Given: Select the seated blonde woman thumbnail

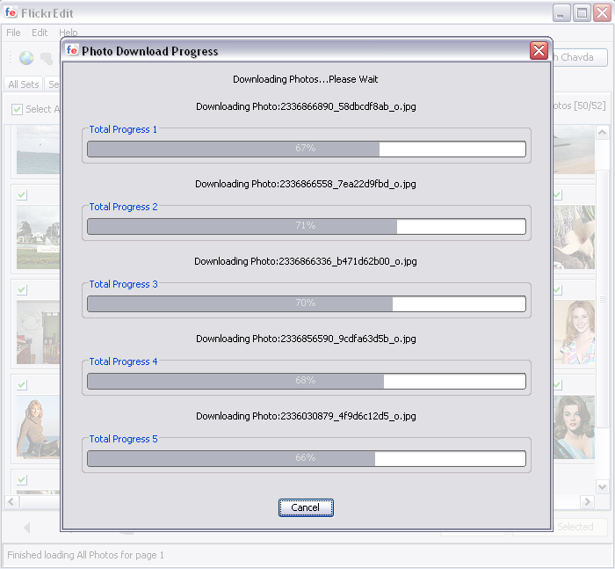Looking at the screenshot, I should click(x=38, y=427).
